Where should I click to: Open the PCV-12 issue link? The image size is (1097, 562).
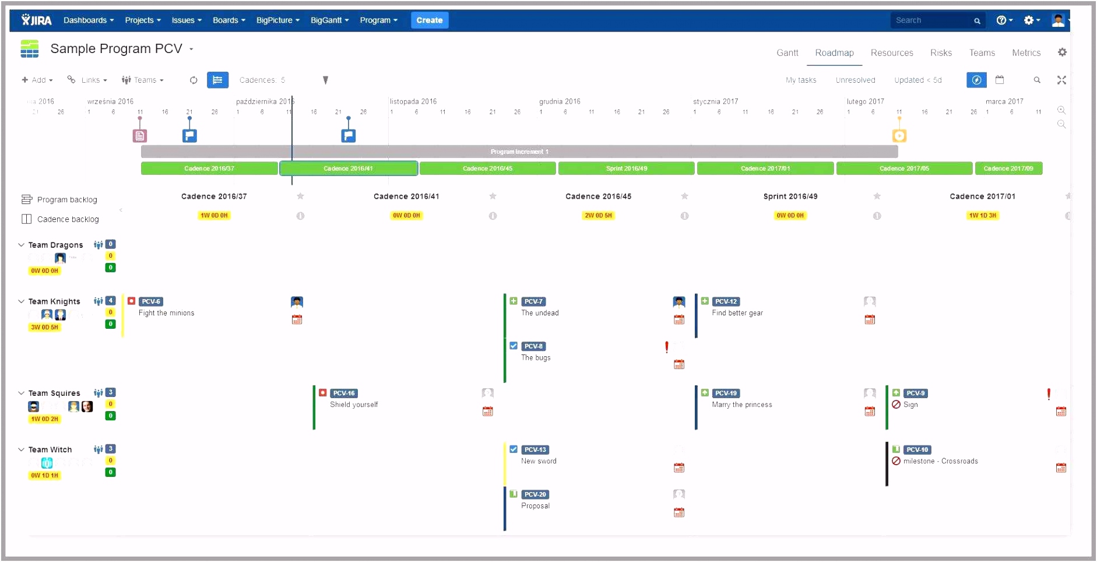726,301
